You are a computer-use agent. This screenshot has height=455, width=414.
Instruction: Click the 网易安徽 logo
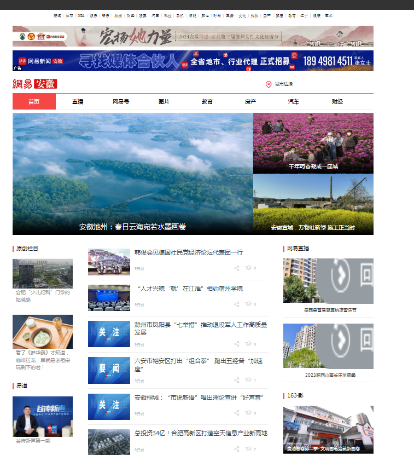tap(35, 84)
